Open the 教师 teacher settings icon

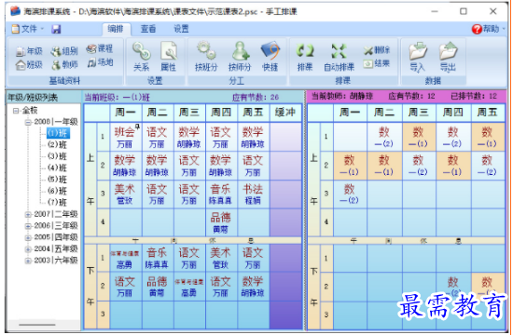click(64, 65)
